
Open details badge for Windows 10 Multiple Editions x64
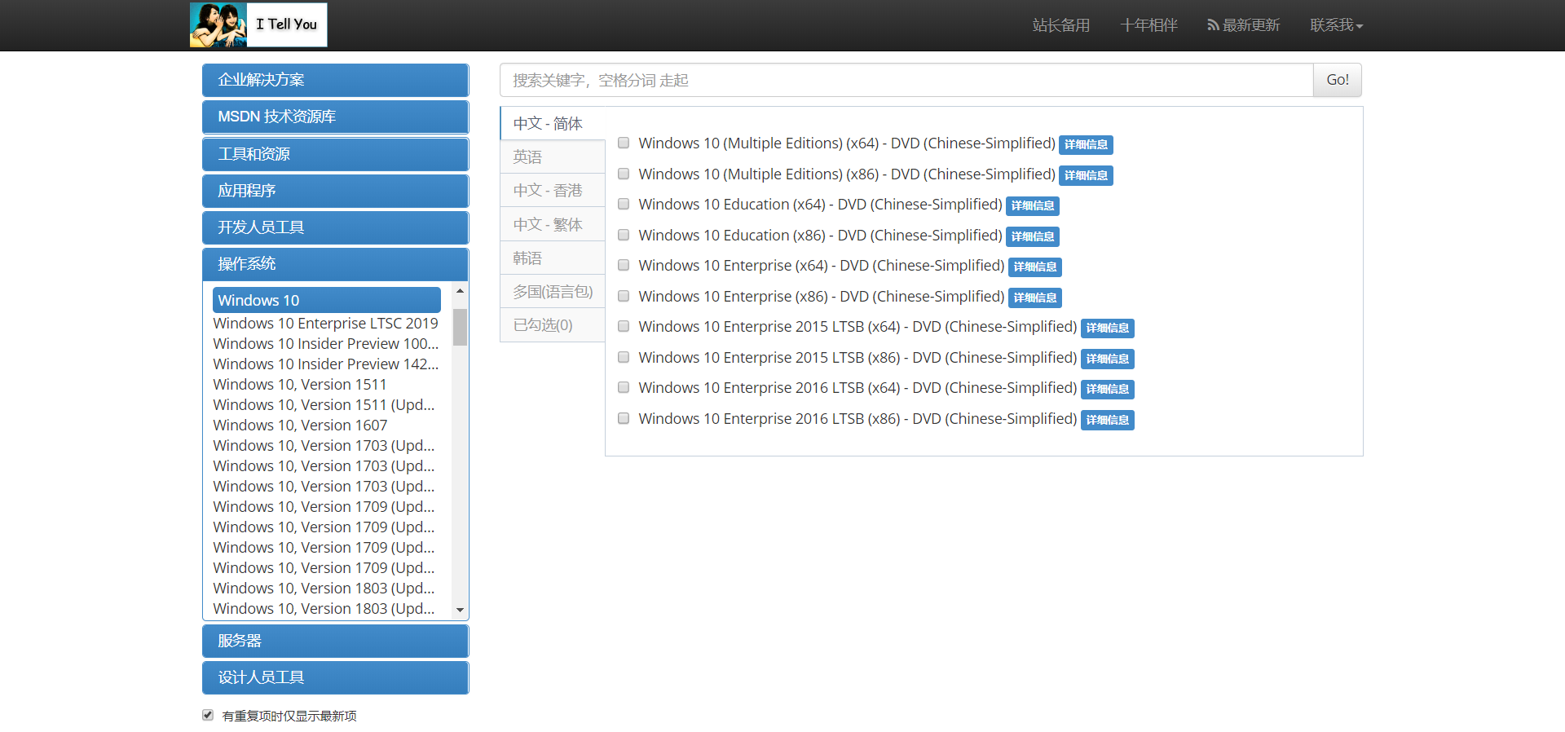coord(1086,144)
